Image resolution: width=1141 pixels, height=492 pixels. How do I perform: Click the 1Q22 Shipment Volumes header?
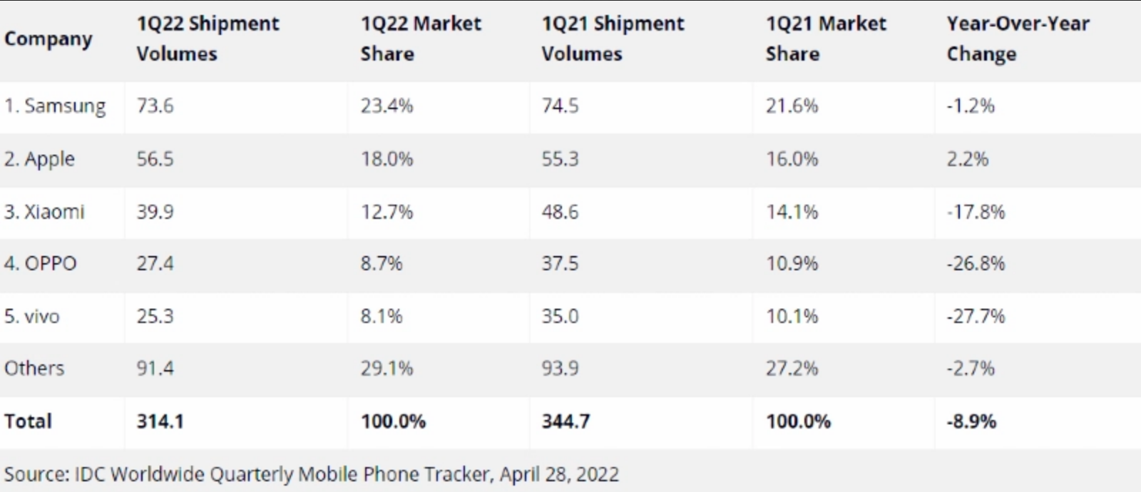[x=208, y=39]
